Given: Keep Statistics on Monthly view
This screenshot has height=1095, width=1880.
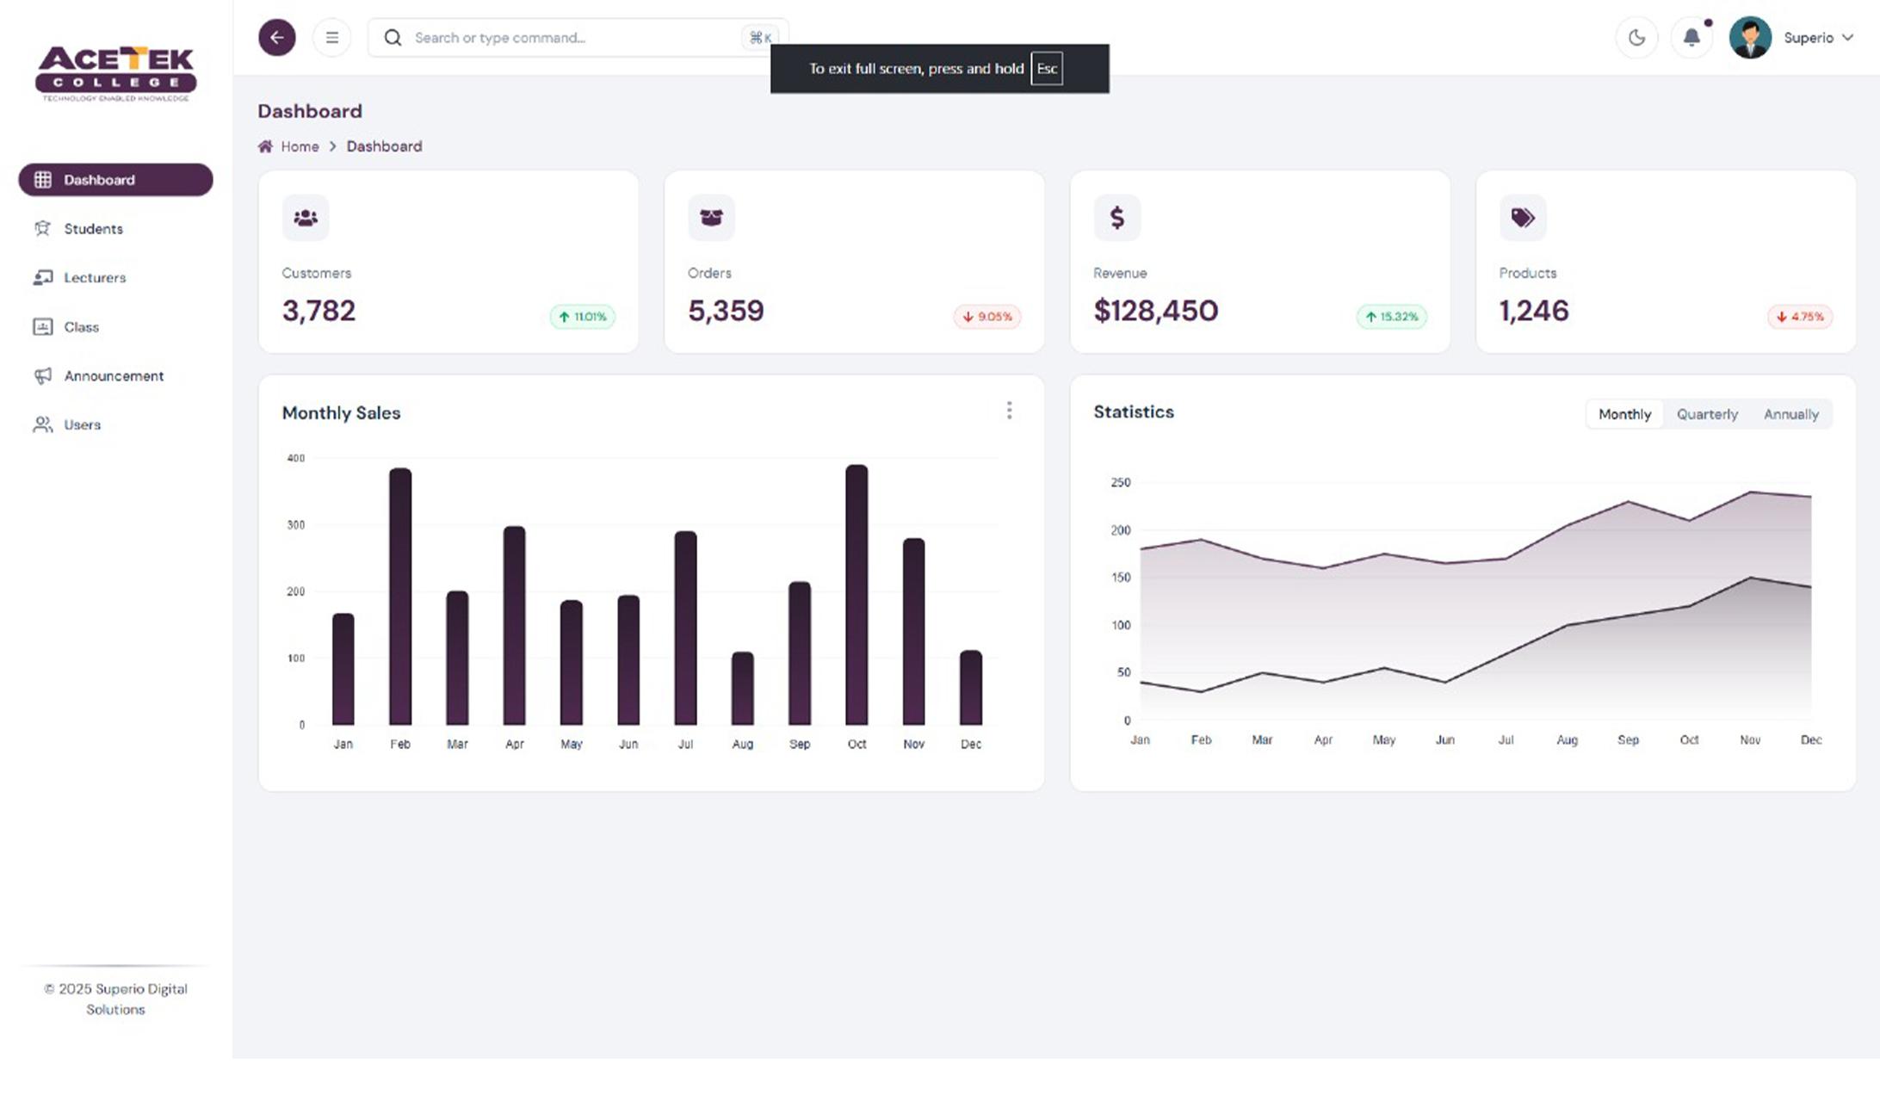Looking at the screenshot, I should coord(1623,414).
